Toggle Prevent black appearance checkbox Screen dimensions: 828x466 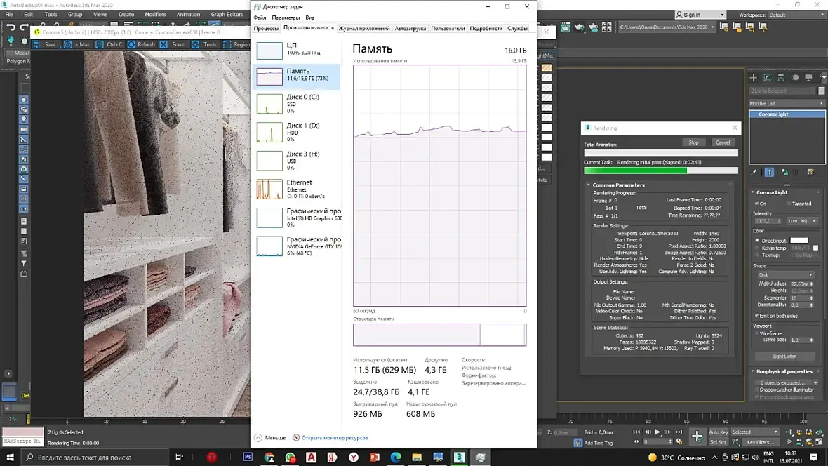coord(757,397)
